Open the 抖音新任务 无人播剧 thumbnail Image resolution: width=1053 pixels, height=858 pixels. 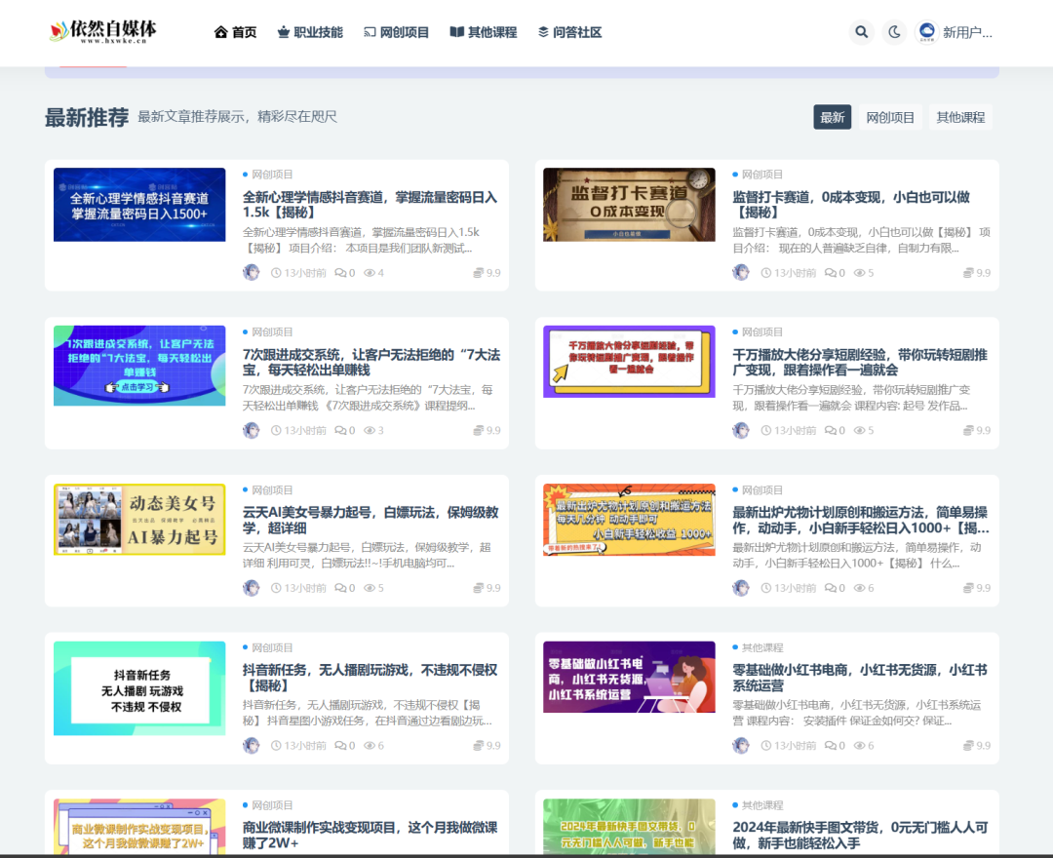pyautogui.click(x=139, y=688)
